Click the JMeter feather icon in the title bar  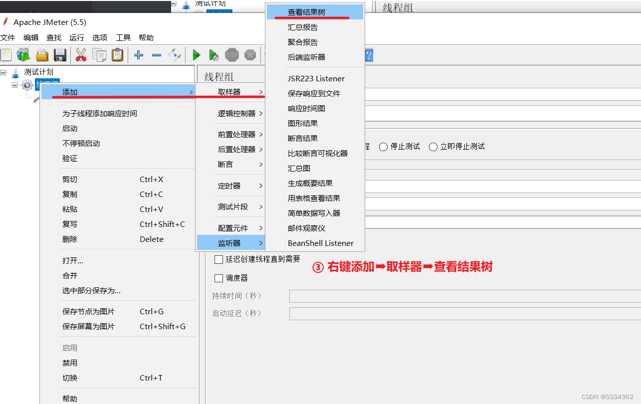click(5, 22)
